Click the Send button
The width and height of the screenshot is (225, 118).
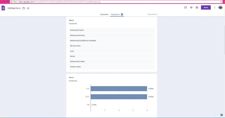[x=206, y=7]
